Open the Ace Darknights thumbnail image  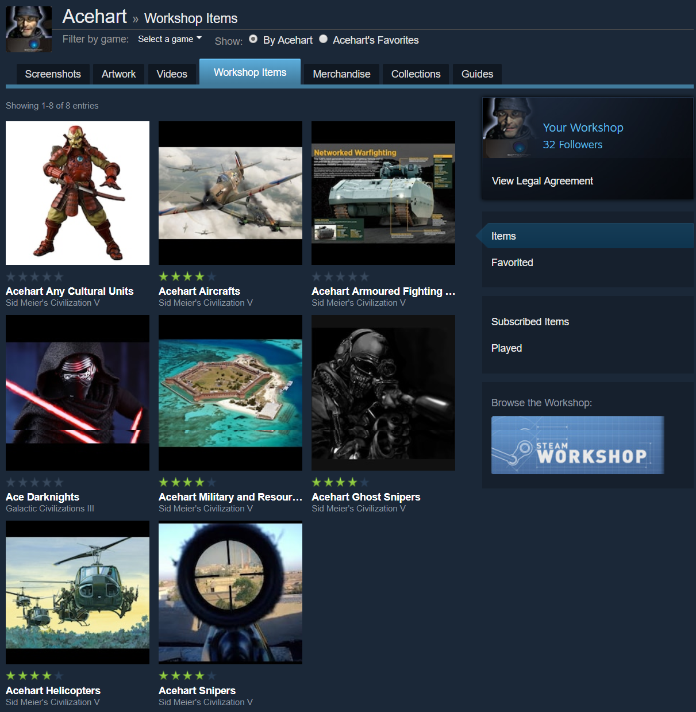point(78,392)
